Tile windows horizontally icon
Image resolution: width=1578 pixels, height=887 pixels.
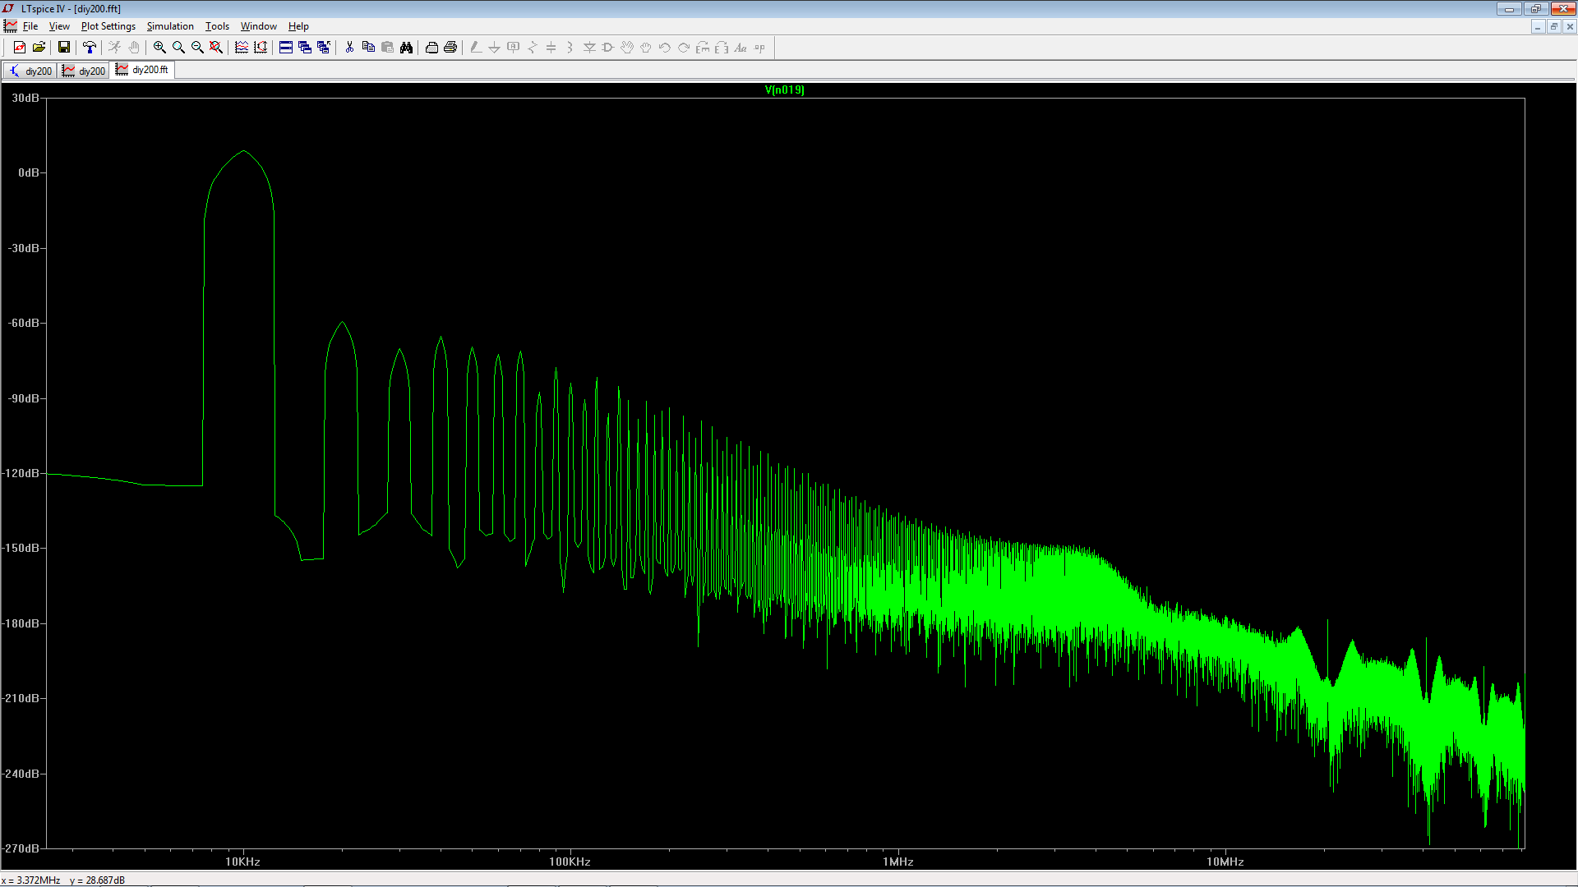[286, 48]
